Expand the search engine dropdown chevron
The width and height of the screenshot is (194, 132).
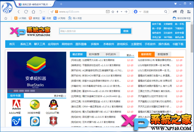pos(140,12)
